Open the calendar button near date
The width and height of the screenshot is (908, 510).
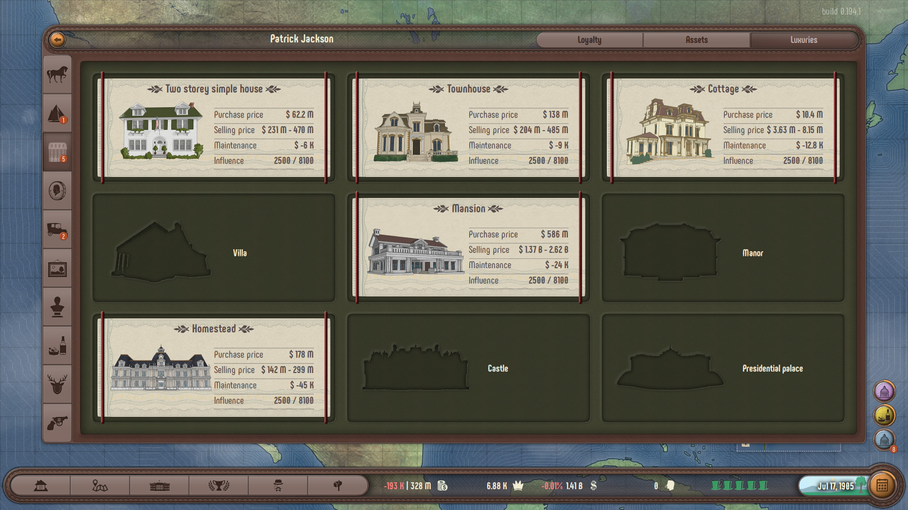point(882,485)
